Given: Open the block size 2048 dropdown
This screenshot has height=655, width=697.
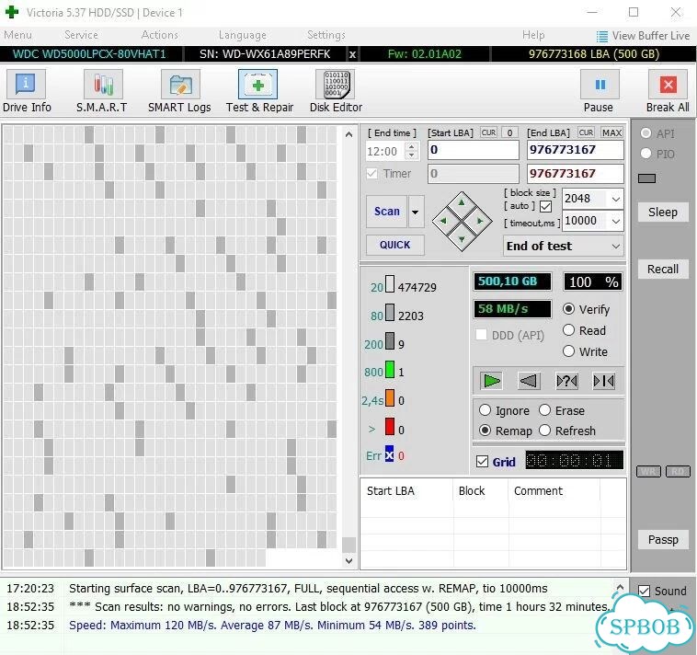Looking at the screenshot, I should click(616, 199).
